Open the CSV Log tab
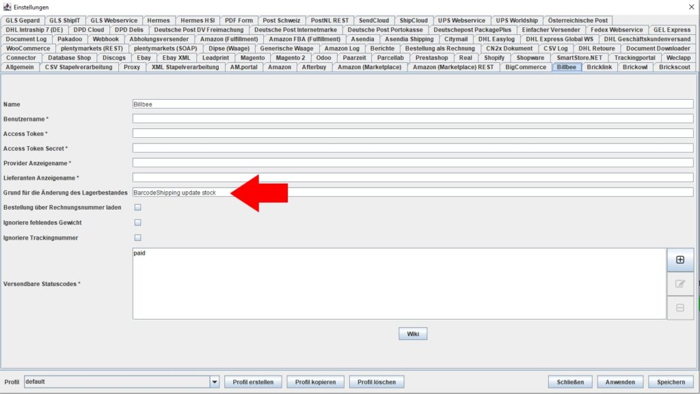Image resolution: width=700 pixels, height=394 pixels. (x=555, y=48)
